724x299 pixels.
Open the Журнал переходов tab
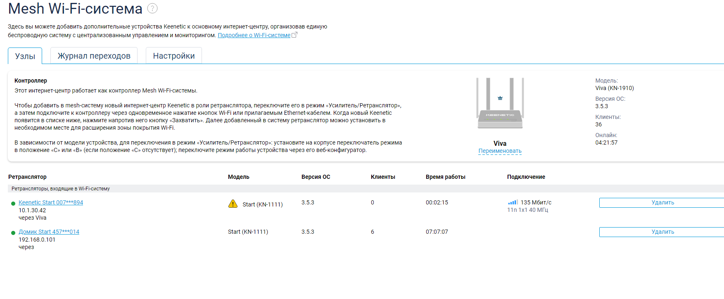[94, 56]
